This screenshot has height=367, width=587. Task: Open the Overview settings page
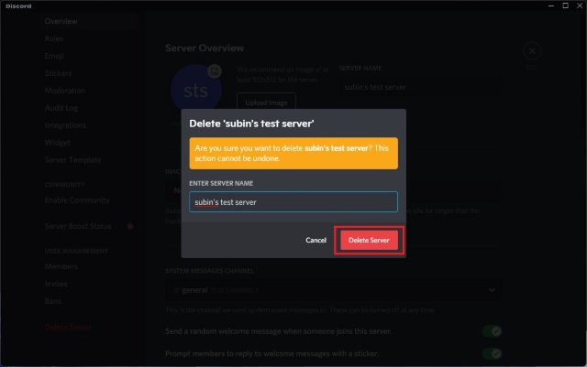89,21
